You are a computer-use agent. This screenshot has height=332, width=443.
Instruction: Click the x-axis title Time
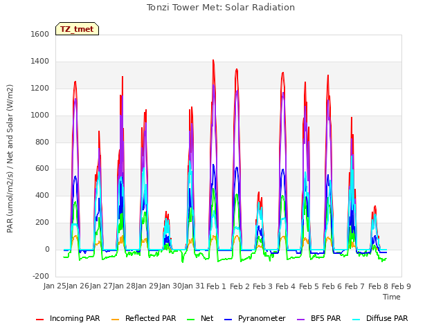pyautogui.click(x=392, y=297)
